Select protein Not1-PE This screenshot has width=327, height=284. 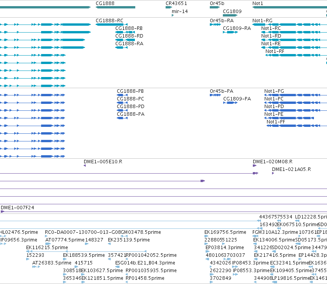pos(289,118)
